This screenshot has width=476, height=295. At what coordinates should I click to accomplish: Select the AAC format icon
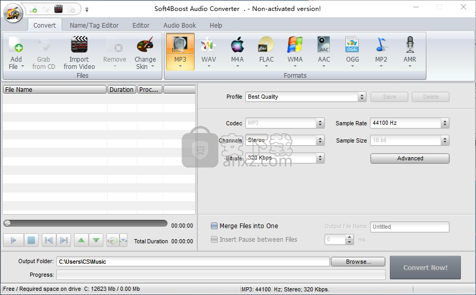tap(324, 45)
